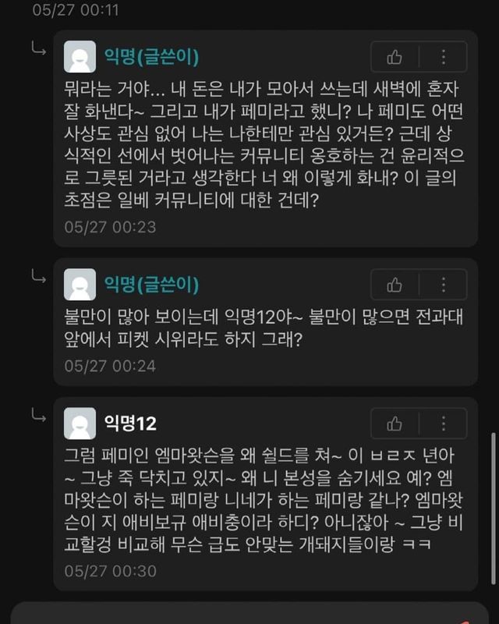Select 익명(글쓴이) name on the 00:23 comment
This screenshot has height=624, width=499.
(151, 57)
